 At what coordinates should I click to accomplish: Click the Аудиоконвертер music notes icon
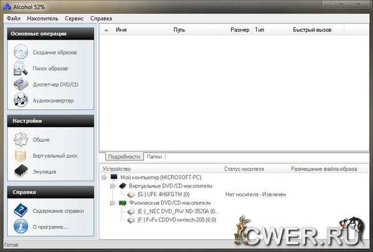pyautogui.click(x=21, y=100)
